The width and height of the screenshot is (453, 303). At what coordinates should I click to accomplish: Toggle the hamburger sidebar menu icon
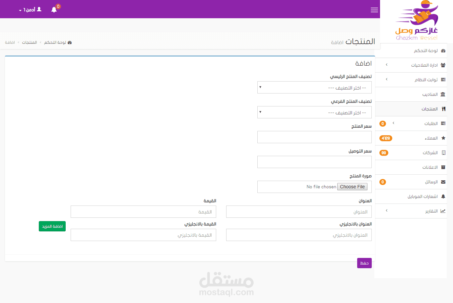pos(374,10)
